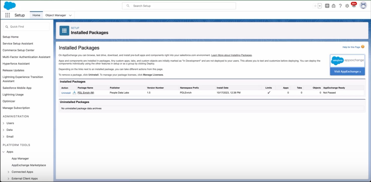Click the favorites star icon

click(315, 6)
